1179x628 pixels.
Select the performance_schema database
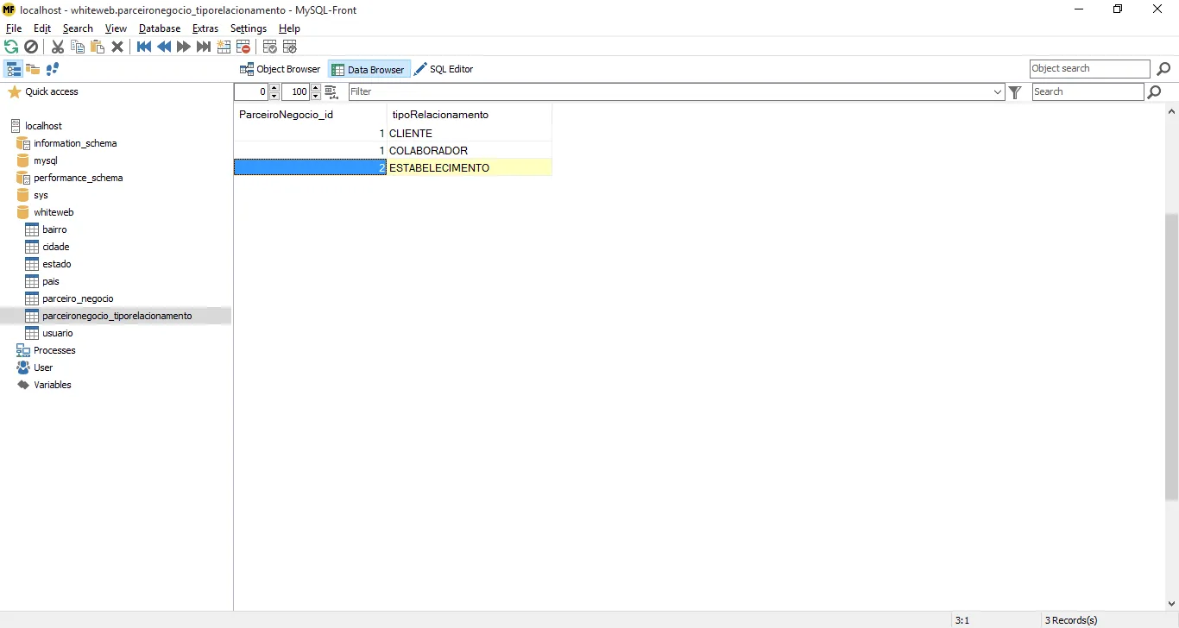coord(78,178)
